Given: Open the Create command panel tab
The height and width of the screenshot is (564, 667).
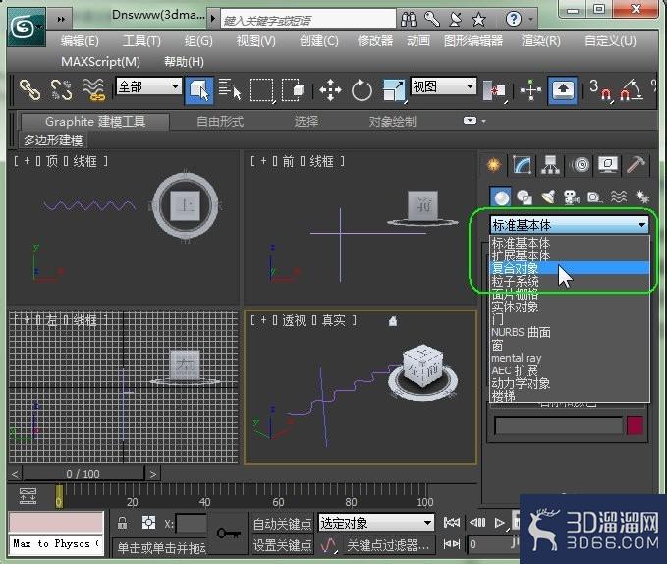Looking at the screenshot, I should pyautogui.click(x=494, y=165).
